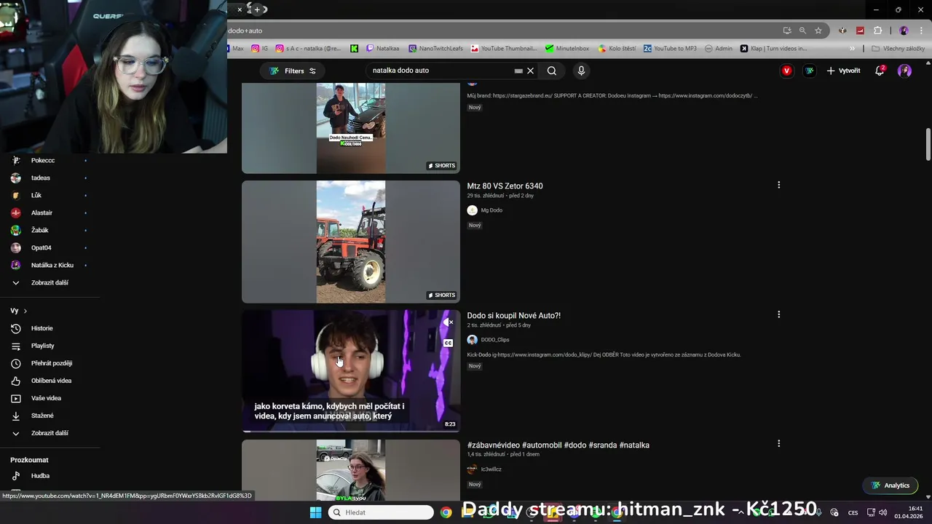Open the Admin bookmark
This screenshot has height=524, width=932.
click(719, 49)
